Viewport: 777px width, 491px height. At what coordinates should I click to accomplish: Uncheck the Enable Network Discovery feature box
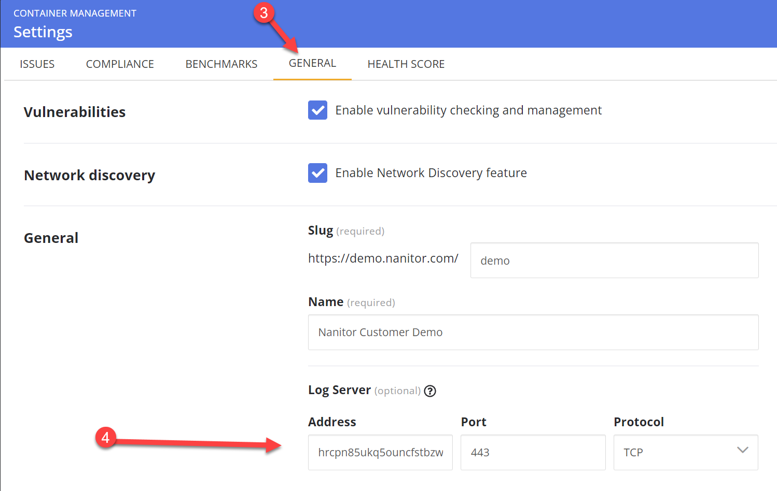pyautogui.click(x=317, y=173)
